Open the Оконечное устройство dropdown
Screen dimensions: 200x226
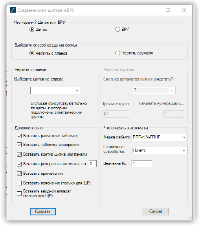click(160, 151)
